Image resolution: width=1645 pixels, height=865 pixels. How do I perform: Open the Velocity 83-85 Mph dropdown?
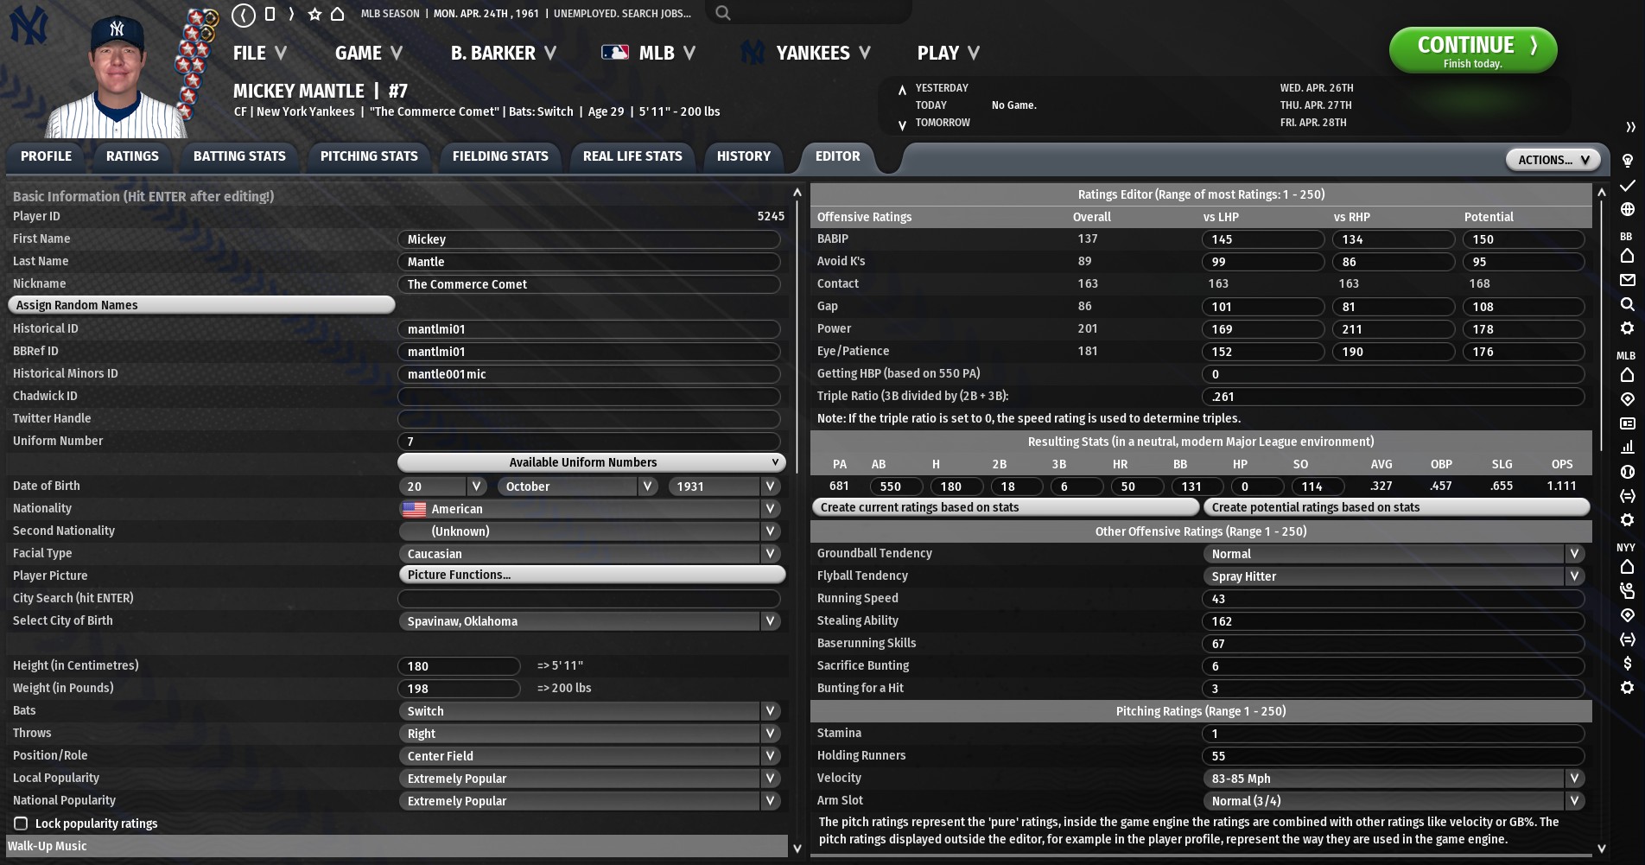click(x=1394, y=779)
